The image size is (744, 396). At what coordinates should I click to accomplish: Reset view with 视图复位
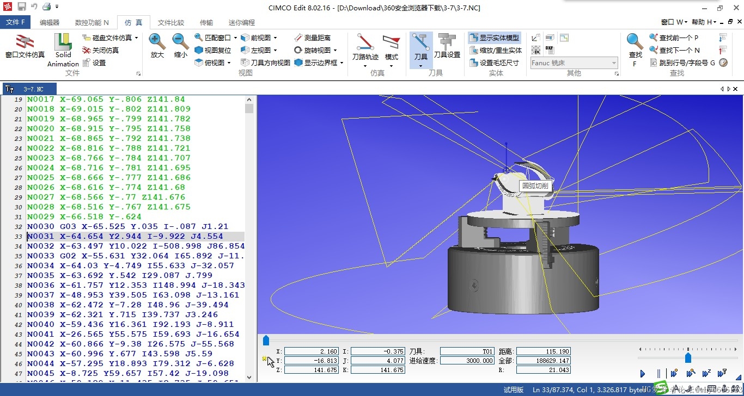point(213,50)
